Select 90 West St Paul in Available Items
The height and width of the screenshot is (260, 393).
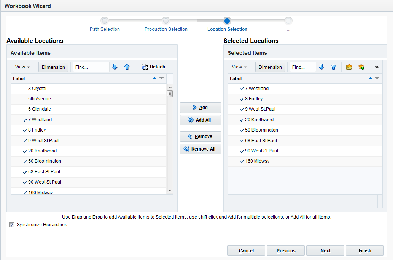point(89,182)
